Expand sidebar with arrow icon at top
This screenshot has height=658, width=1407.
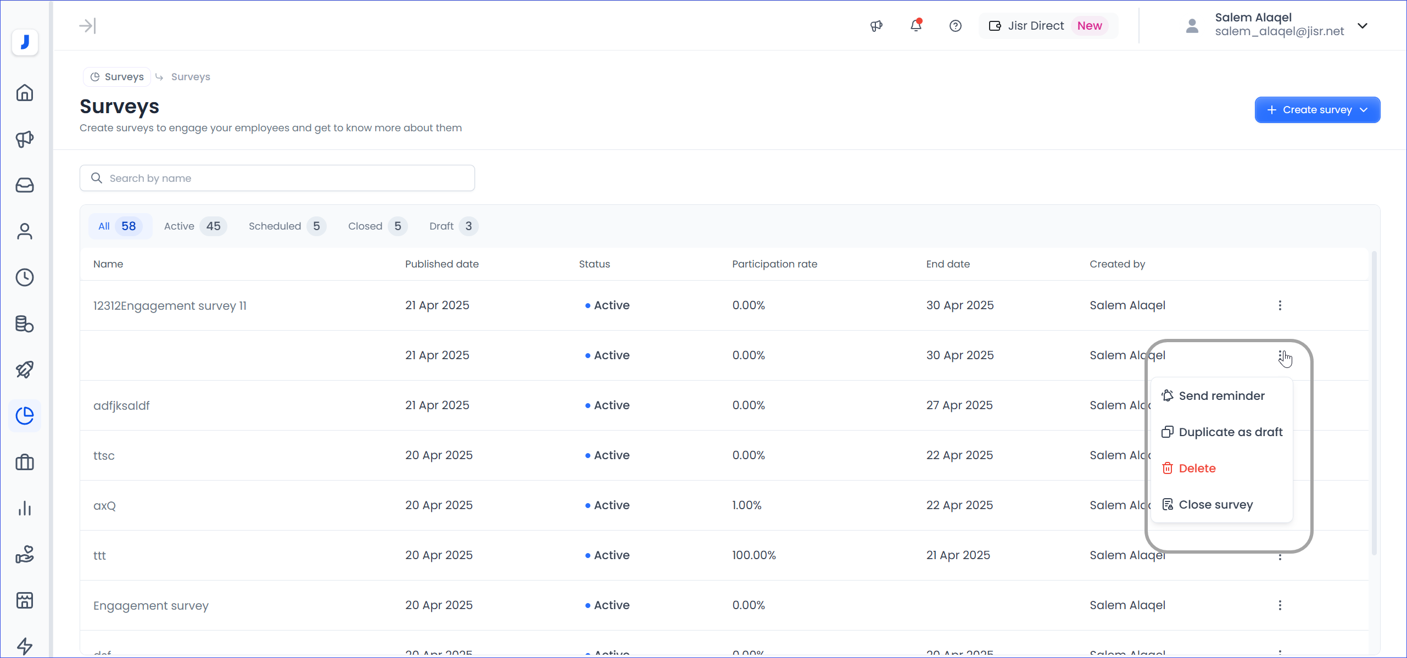pos(87,26)
